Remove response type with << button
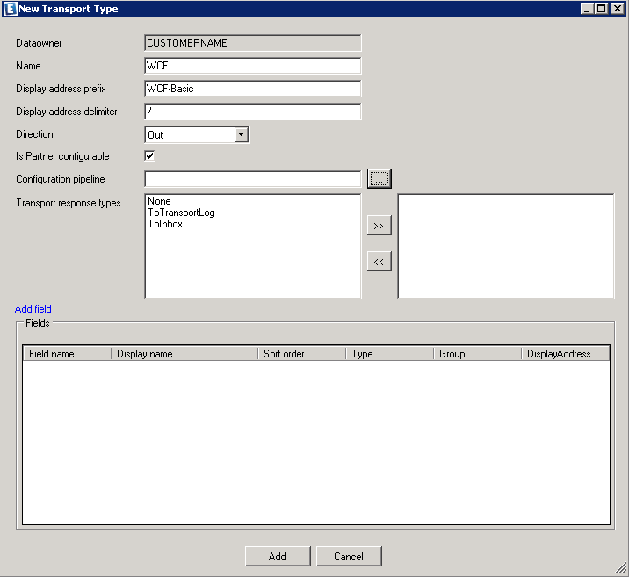This screenshot has width=629, height=577. (379, 262)
